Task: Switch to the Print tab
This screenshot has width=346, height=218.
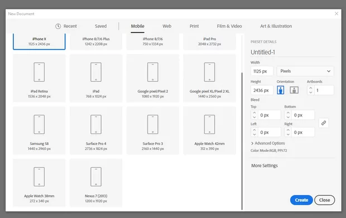Action: [x=194, y=26]
